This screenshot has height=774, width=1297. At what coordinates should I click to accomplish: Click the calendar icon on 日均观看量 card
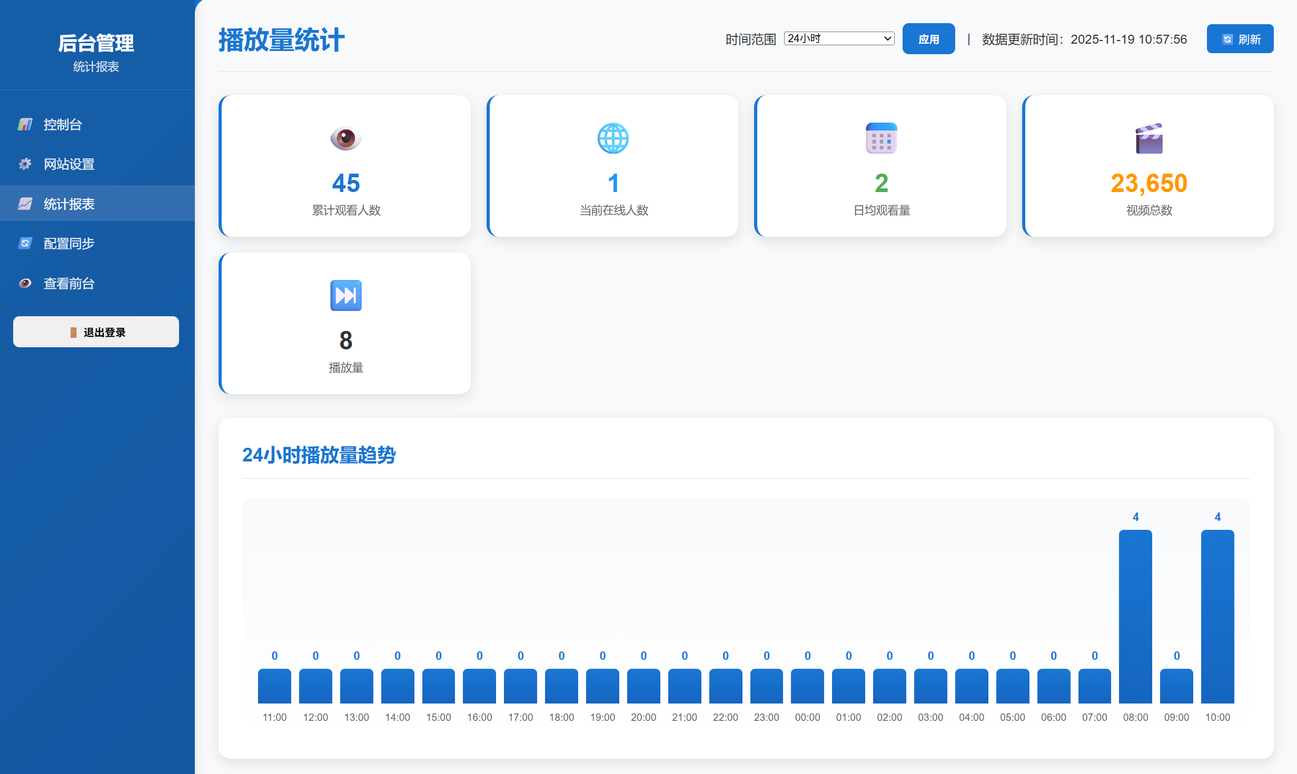[880, 138]
